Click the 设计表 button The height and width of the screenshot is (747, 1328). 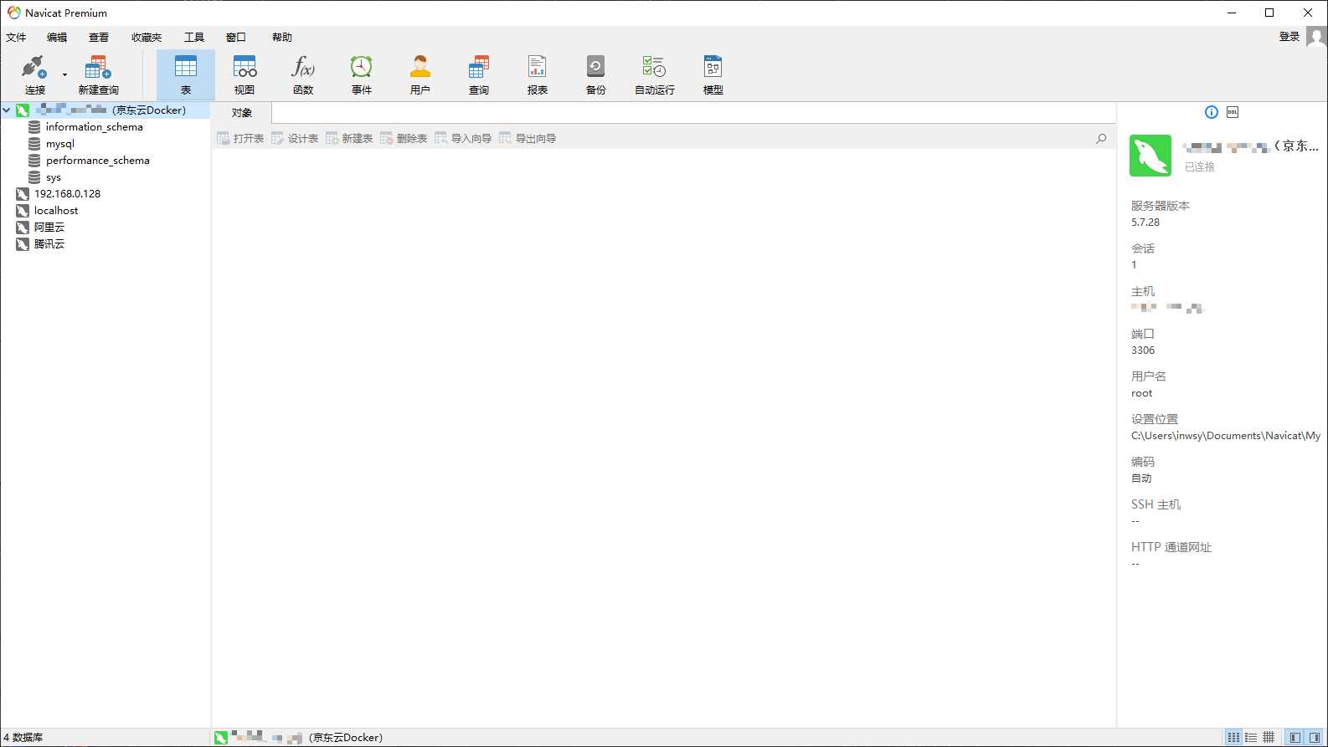(295, 139)
